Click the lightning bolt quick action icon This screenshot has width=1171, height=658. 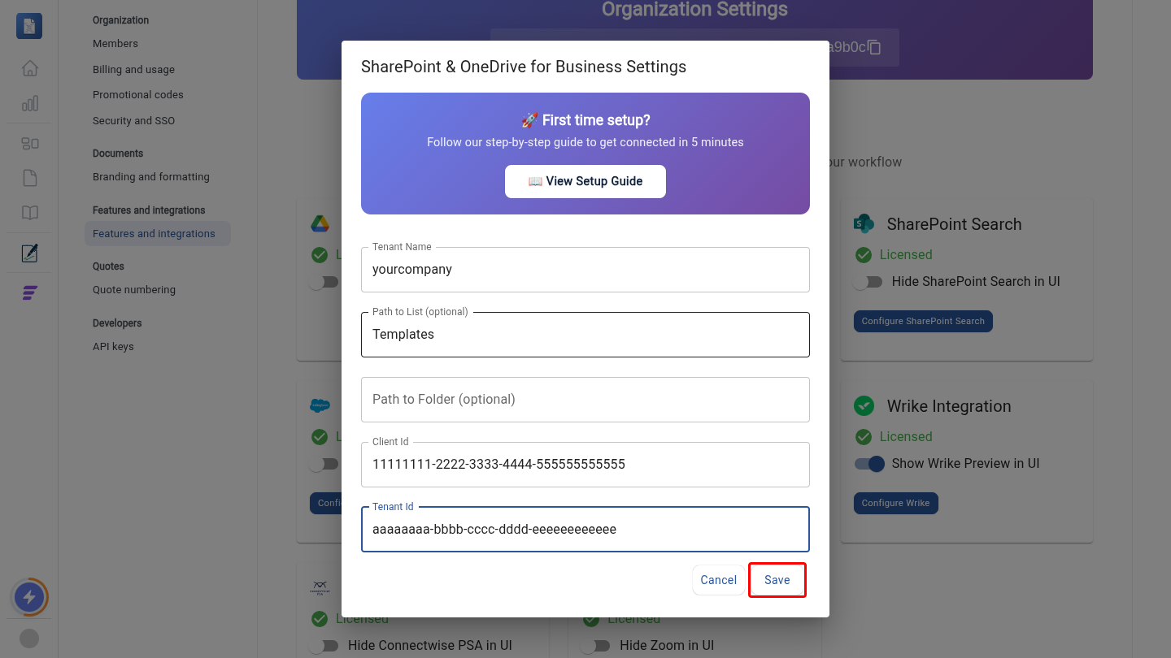[x=29, y=598]
